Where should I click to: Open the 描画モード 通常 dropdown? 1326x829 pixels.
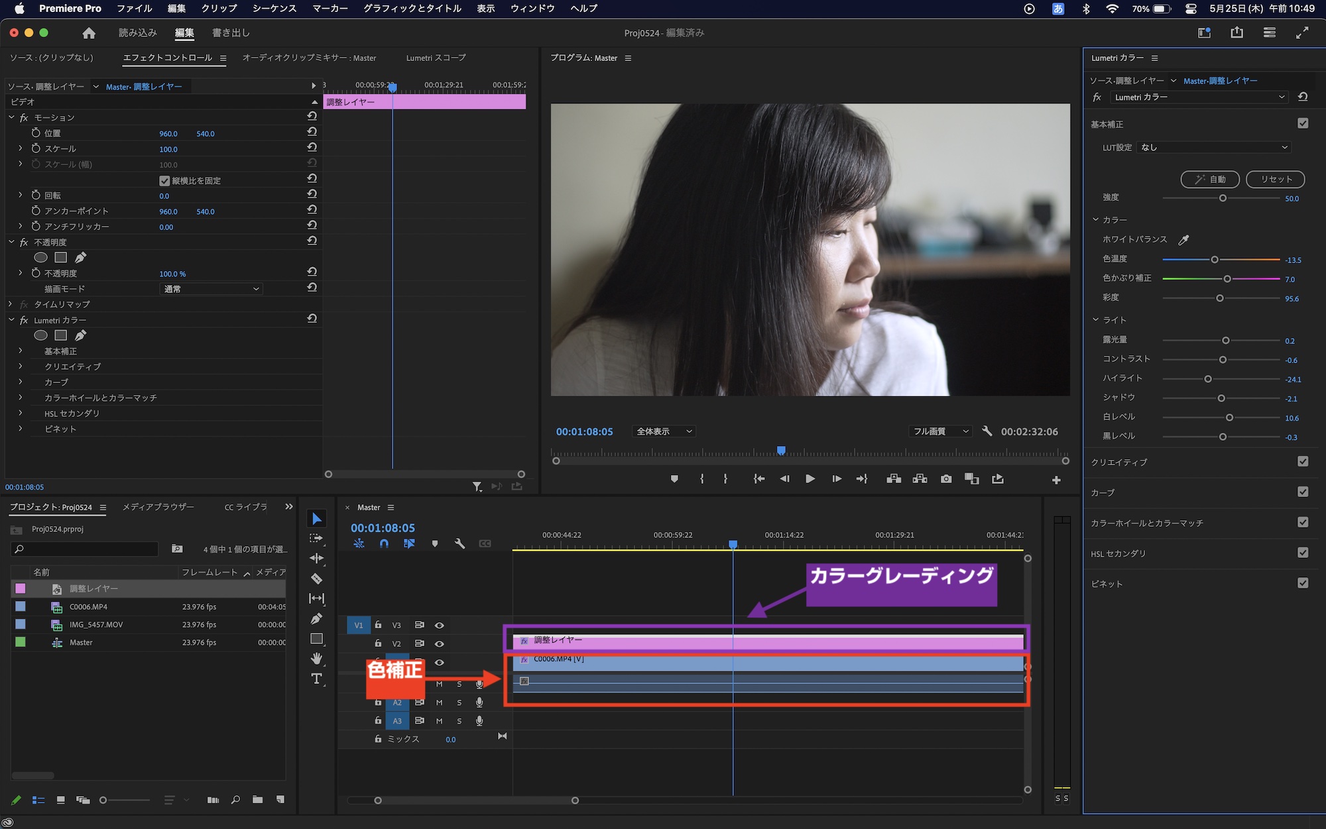coord(211,289)
